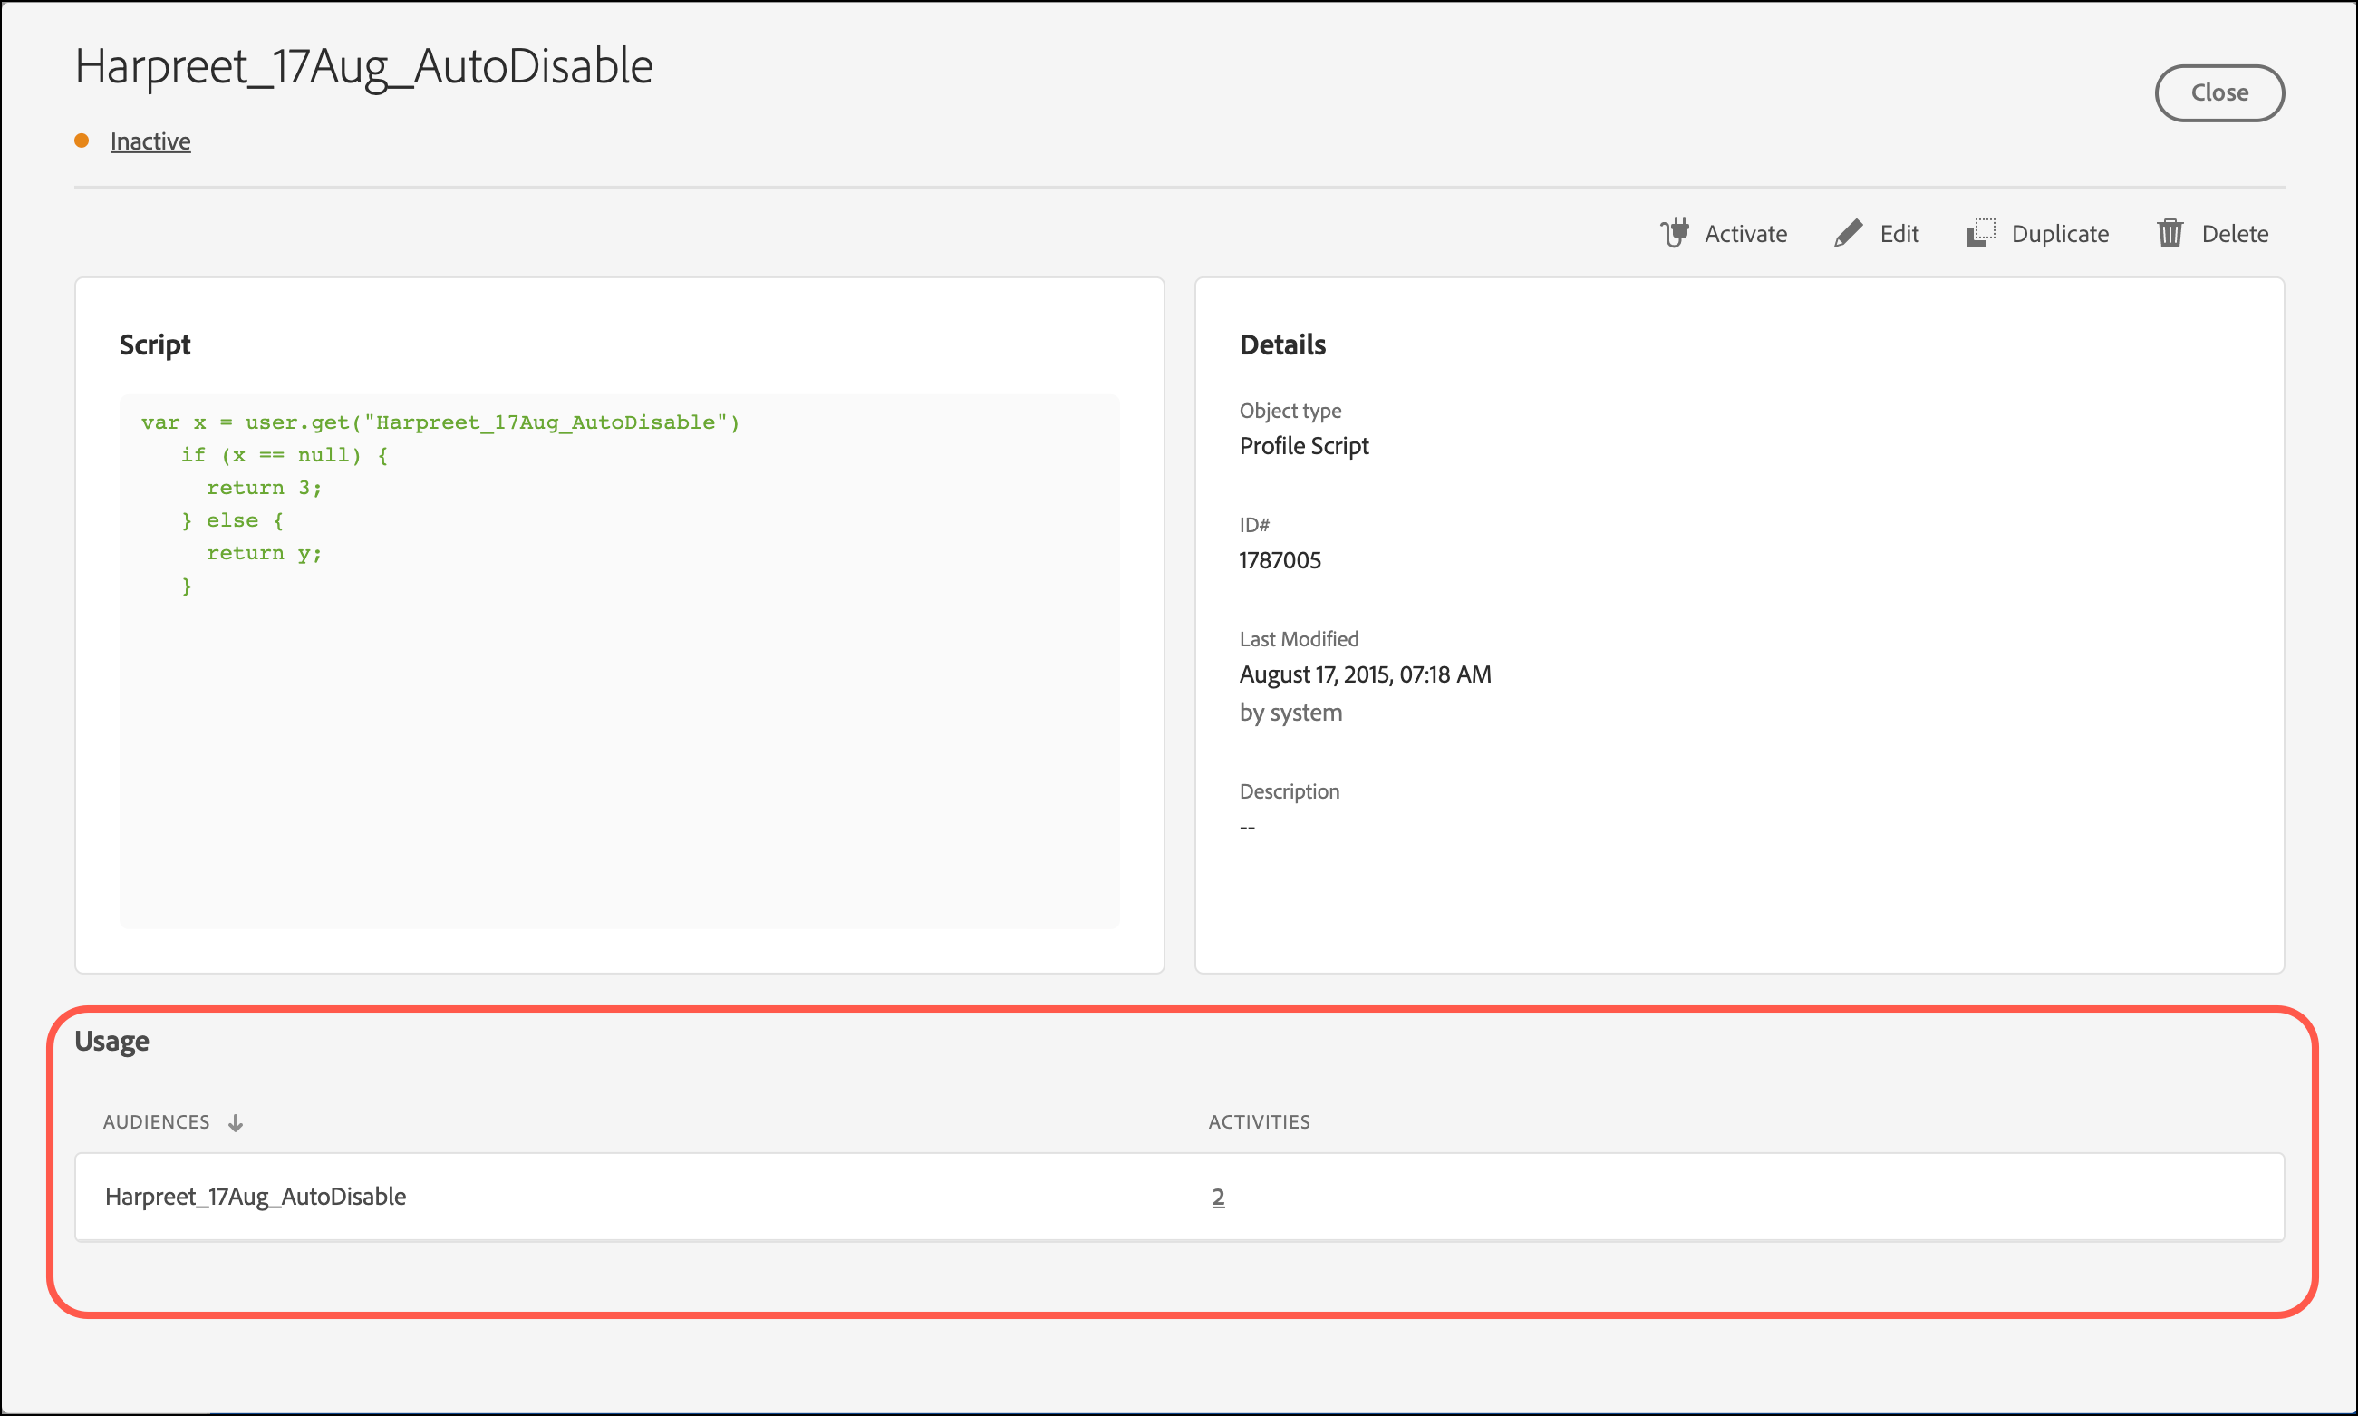Image resolution: width=2358 pixels, height=1416 pixels.
Task: Click the script ID number 1787005
Action: [1280, 560]
